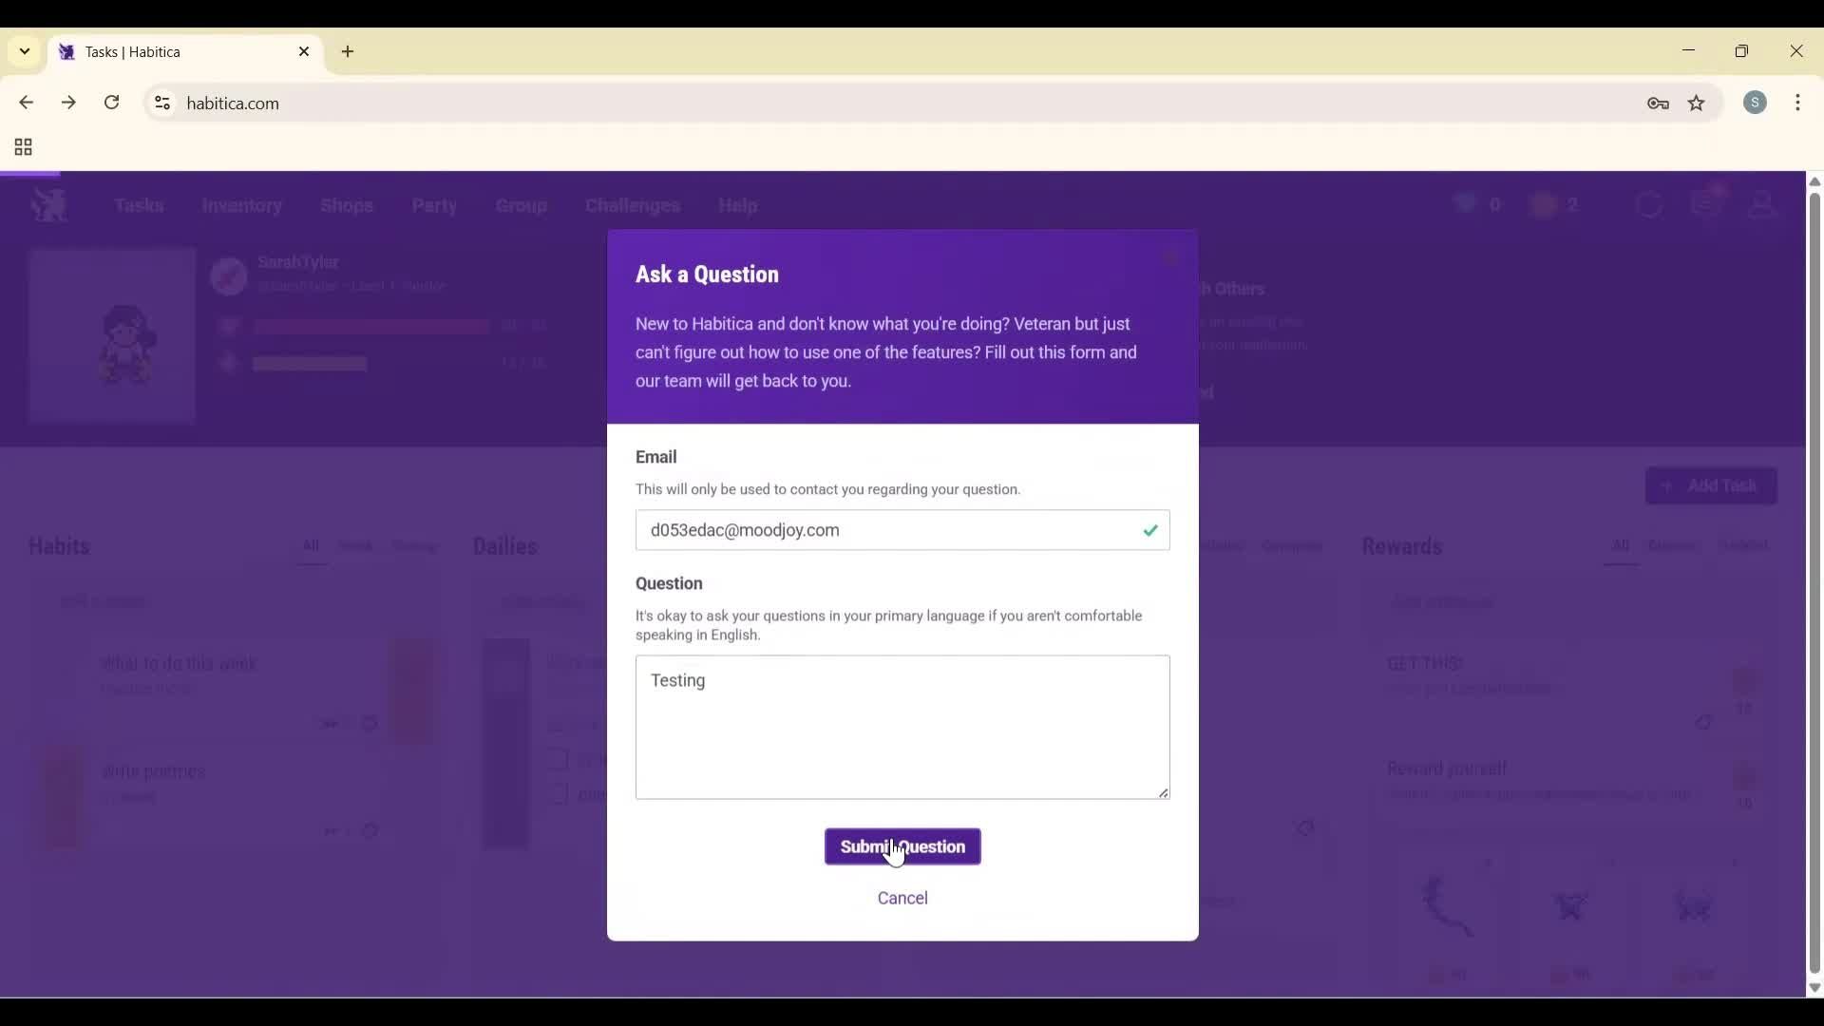This screenshot has width=1824, height=1026.
Task: Open Chrome's three-dot menu
Action: [x=1799, y=103]
